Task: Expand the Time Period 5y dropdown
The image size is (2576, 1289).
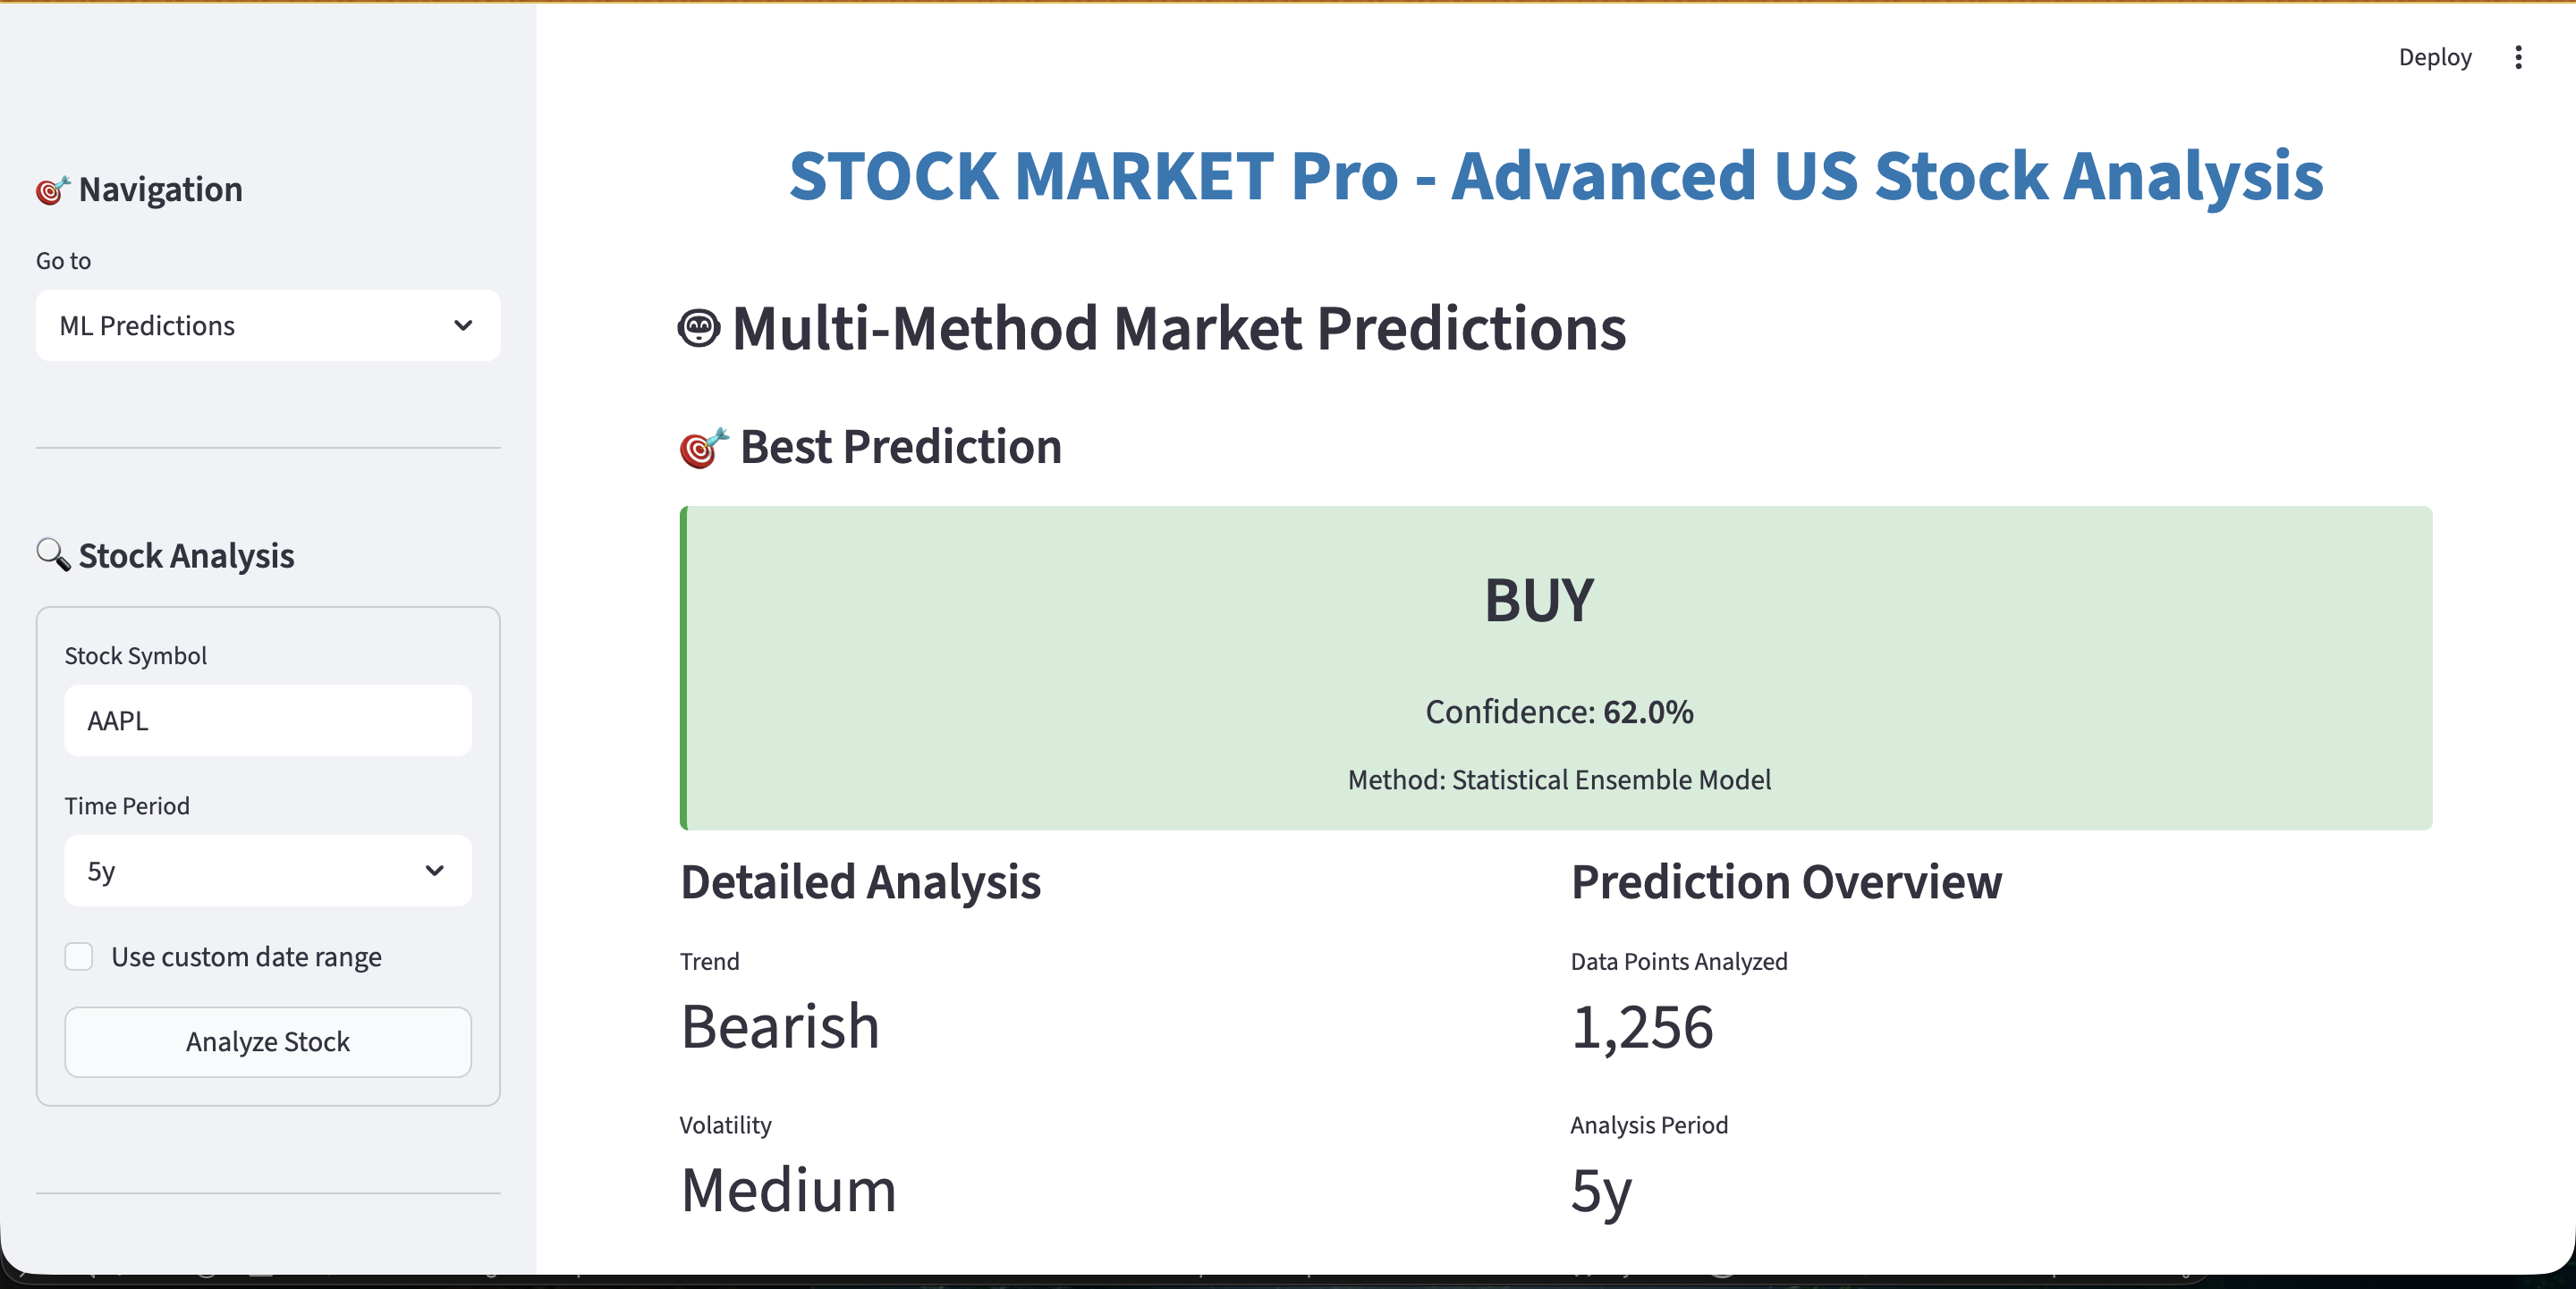Action: [267, 871]
